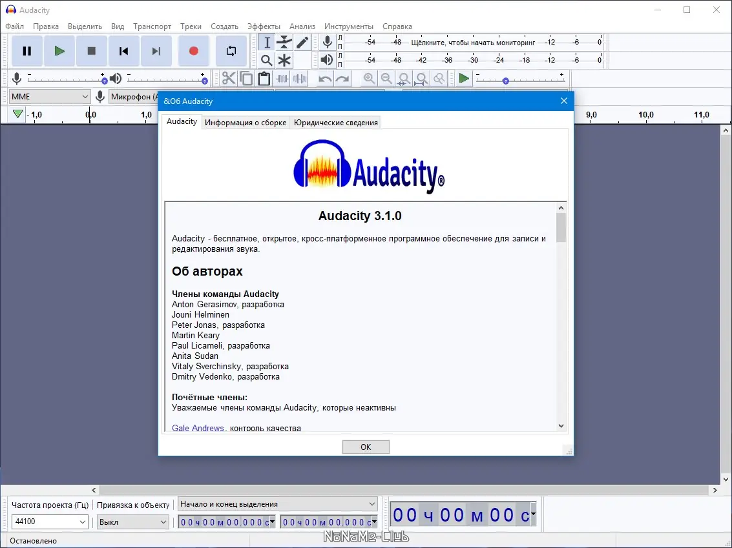Open the Транспорт menu
This screenshot has height=548, width=732.
click(152, 26)
